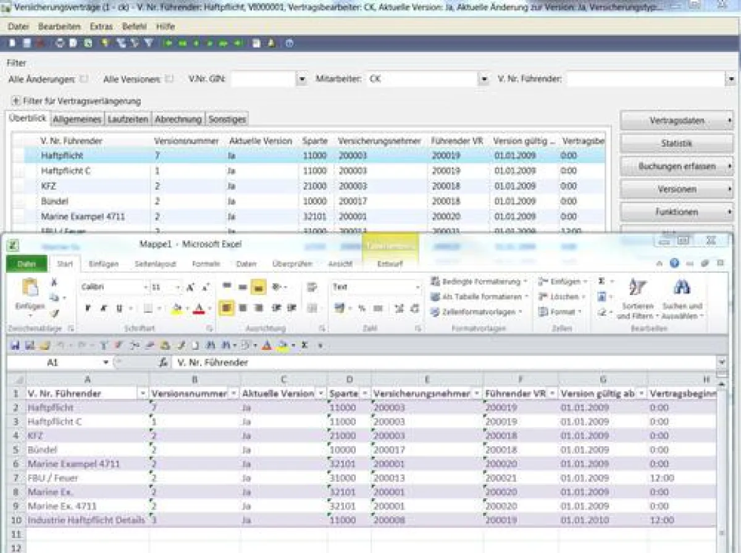Click the filter funnel icon in toolbar
Viewport: 741px width, 553px height.
click(x=148, y=43)
